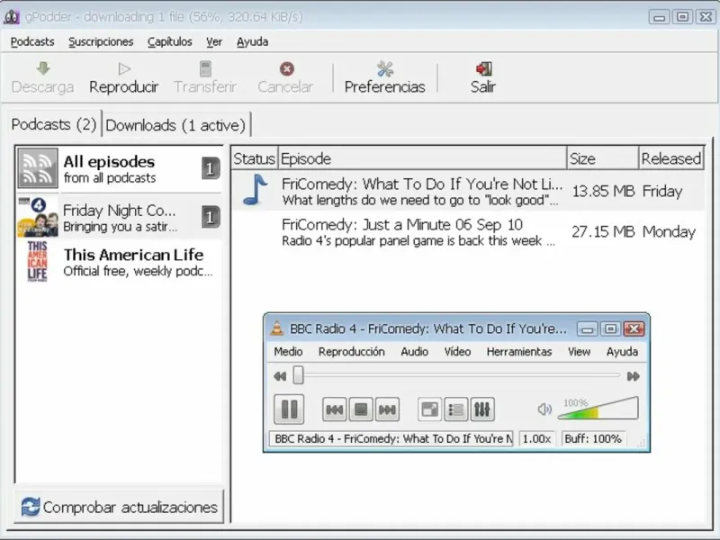Toggle VLC fullscreen view button
This screenshot has height=540, width=720.
coord(430,409)
